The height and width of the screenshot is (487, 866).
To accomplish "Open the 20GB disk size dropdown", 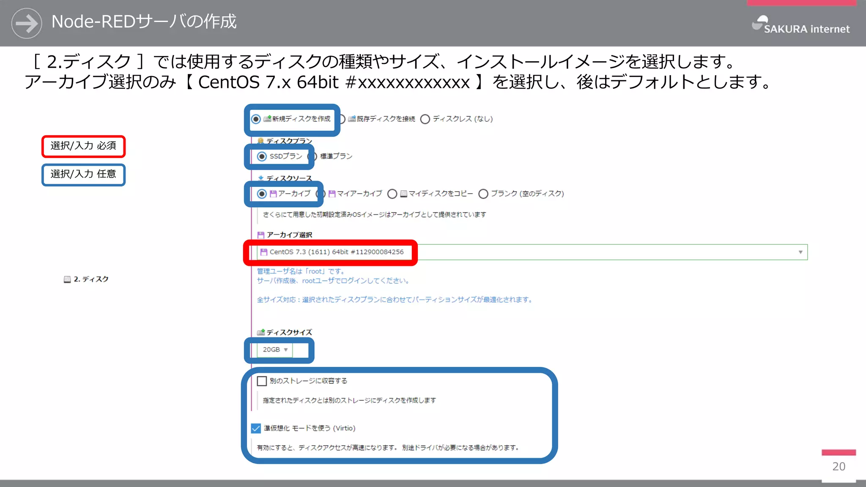I will point(275,350).
